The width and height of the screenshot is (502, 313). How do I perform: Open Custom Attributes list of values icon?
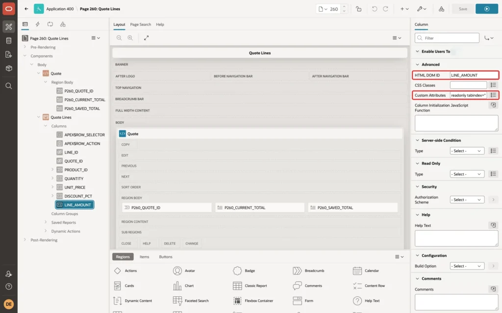[x=493, y=95]
